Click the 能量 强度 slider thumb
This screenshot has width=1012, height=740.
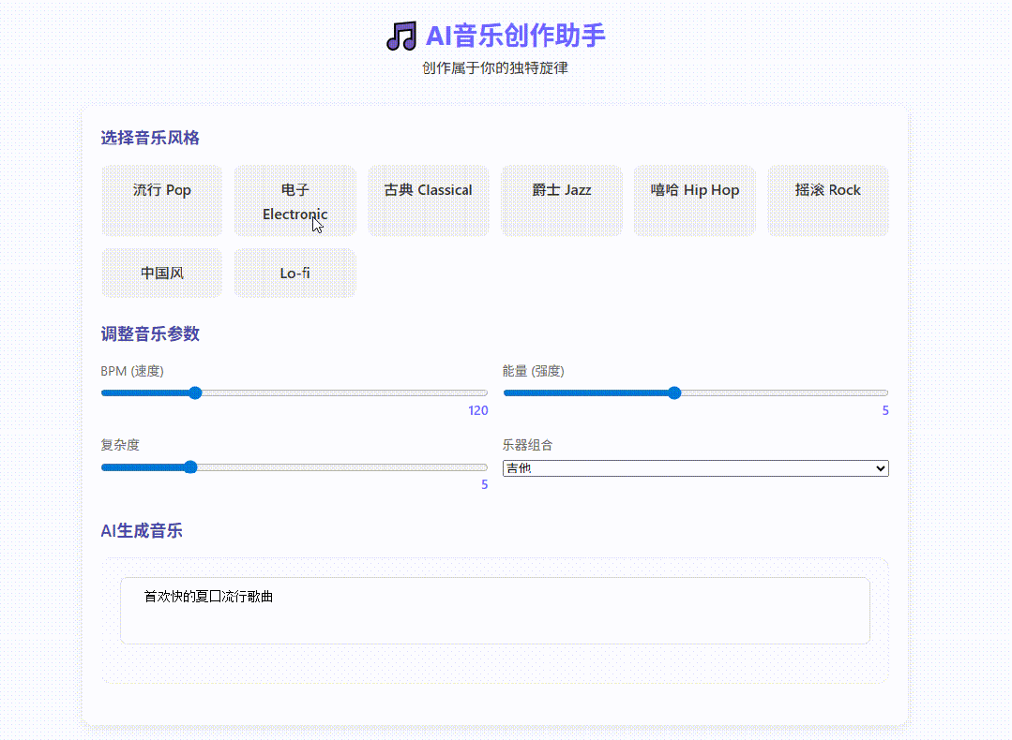[674, 392]
